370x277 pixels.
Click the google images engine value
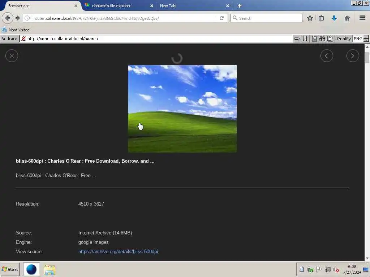pos(94,242)
